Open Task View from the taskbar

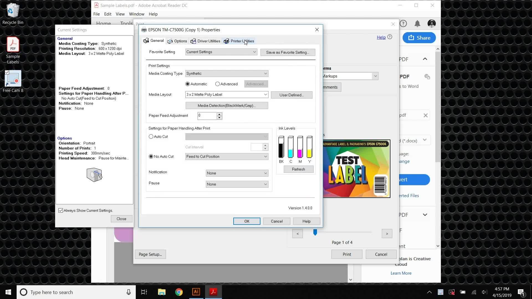[x=144, y=292]
